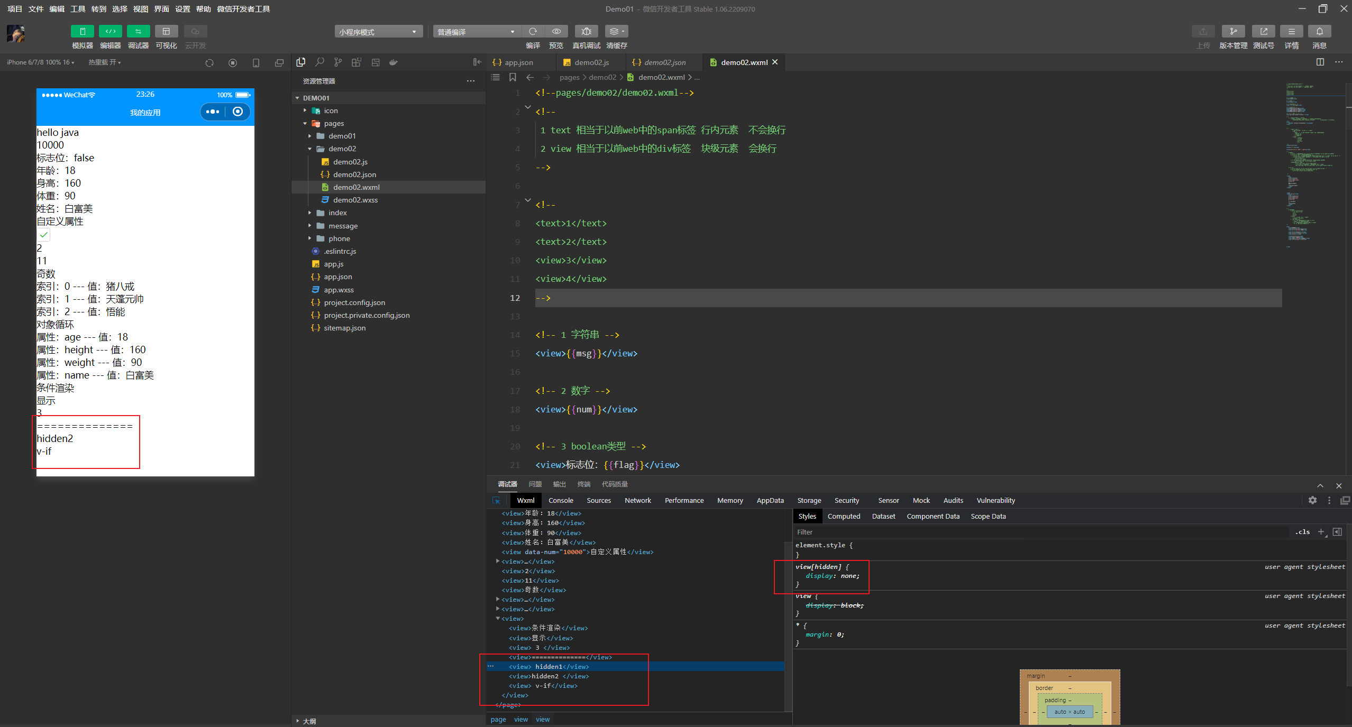Switch to the 问题 problems panel tab

pos(535,484)
